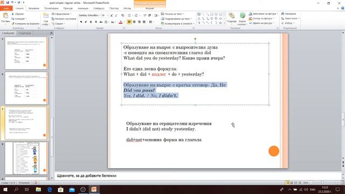Switch to Normal view in status bar
Viewport: 345px width, 194px height.
click(x=287, y=183)
